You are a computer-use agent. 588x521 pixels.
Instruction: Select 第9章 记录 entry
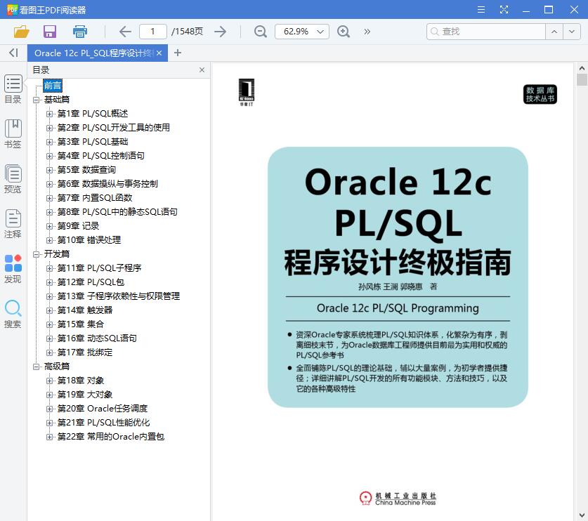tap(78, 226)
